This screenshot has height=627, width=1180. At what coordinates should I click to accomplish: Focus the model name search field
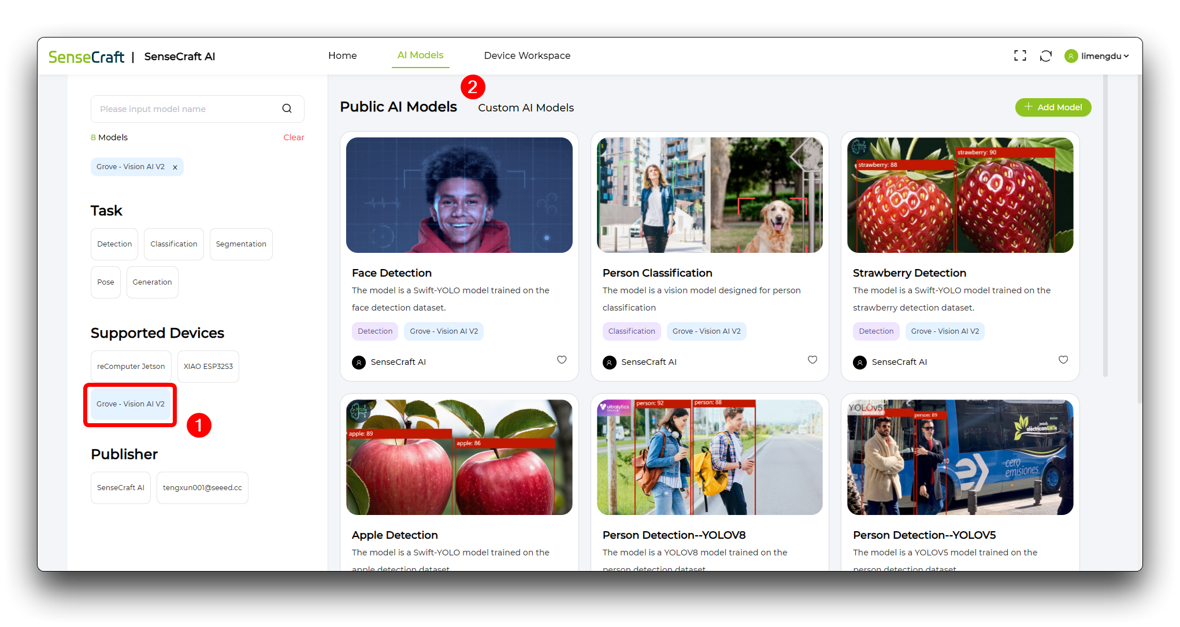point(198,109)
